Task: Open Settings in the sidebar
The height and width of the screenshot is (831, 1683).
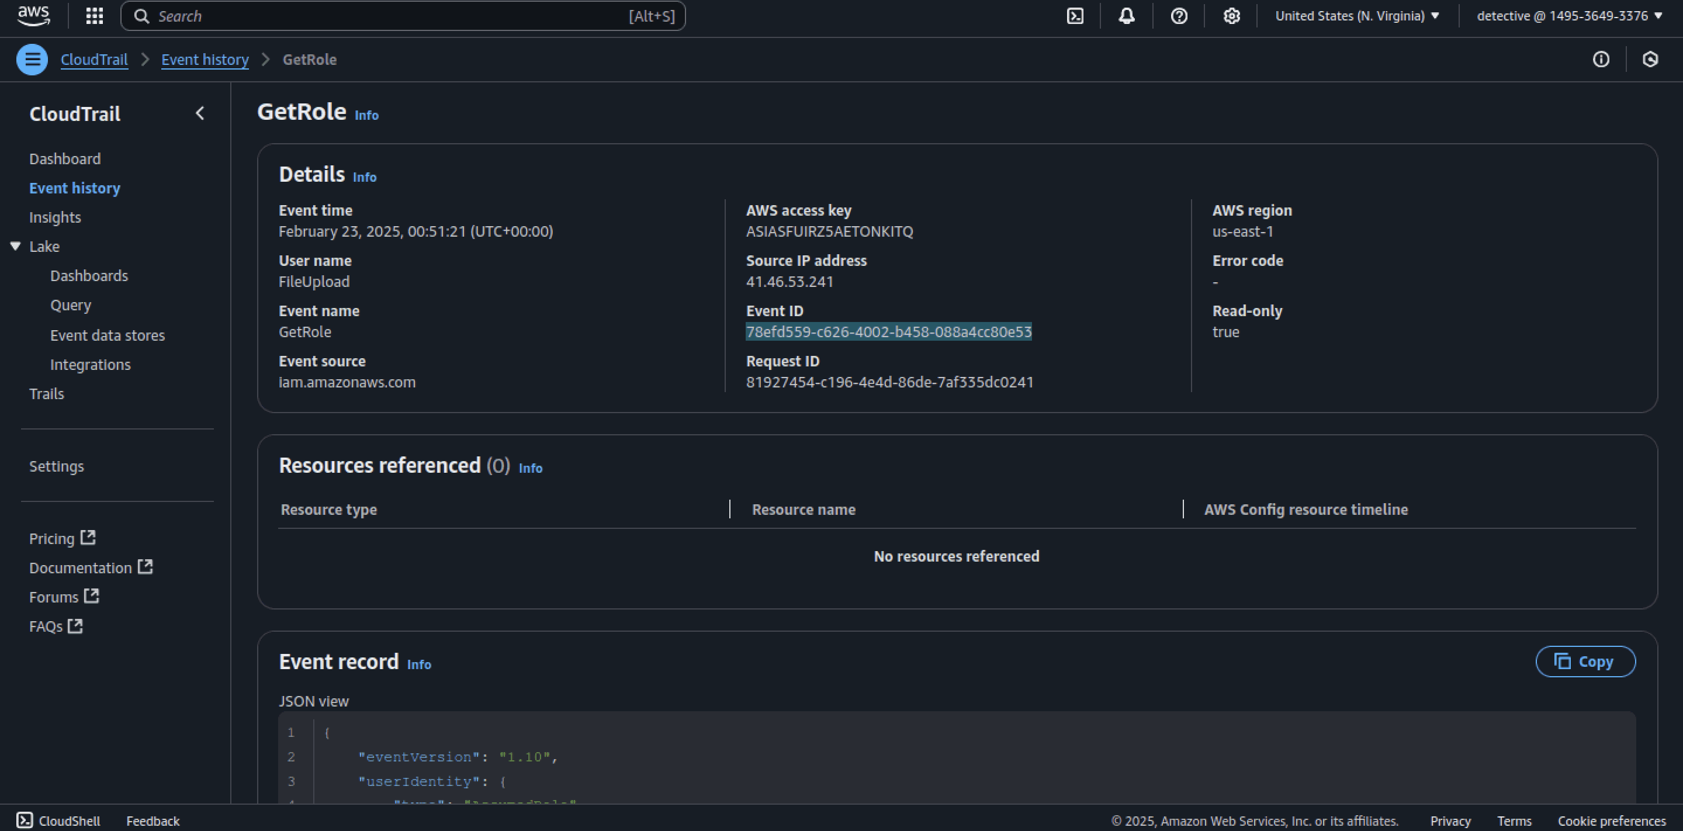Action: coord(56,466)
